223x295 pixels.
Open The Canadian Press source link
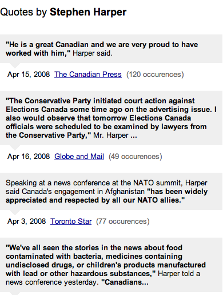(x=88, y=75)
